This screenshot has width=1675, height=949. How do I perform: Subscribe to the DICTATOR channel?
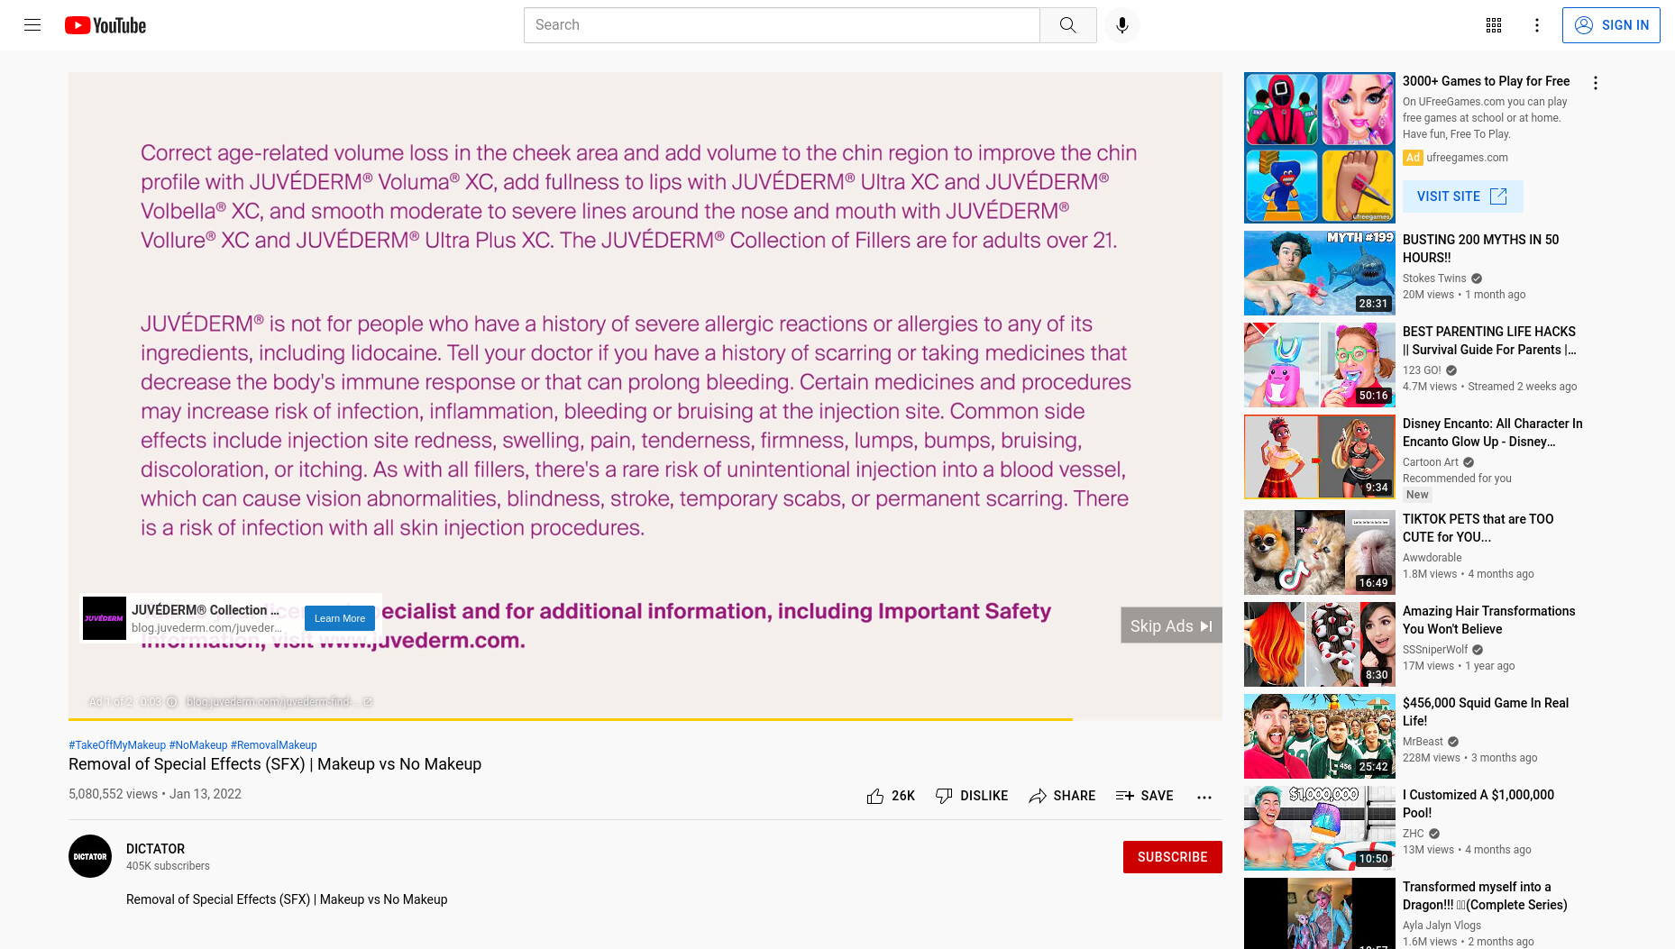(x=1173, y=857)
